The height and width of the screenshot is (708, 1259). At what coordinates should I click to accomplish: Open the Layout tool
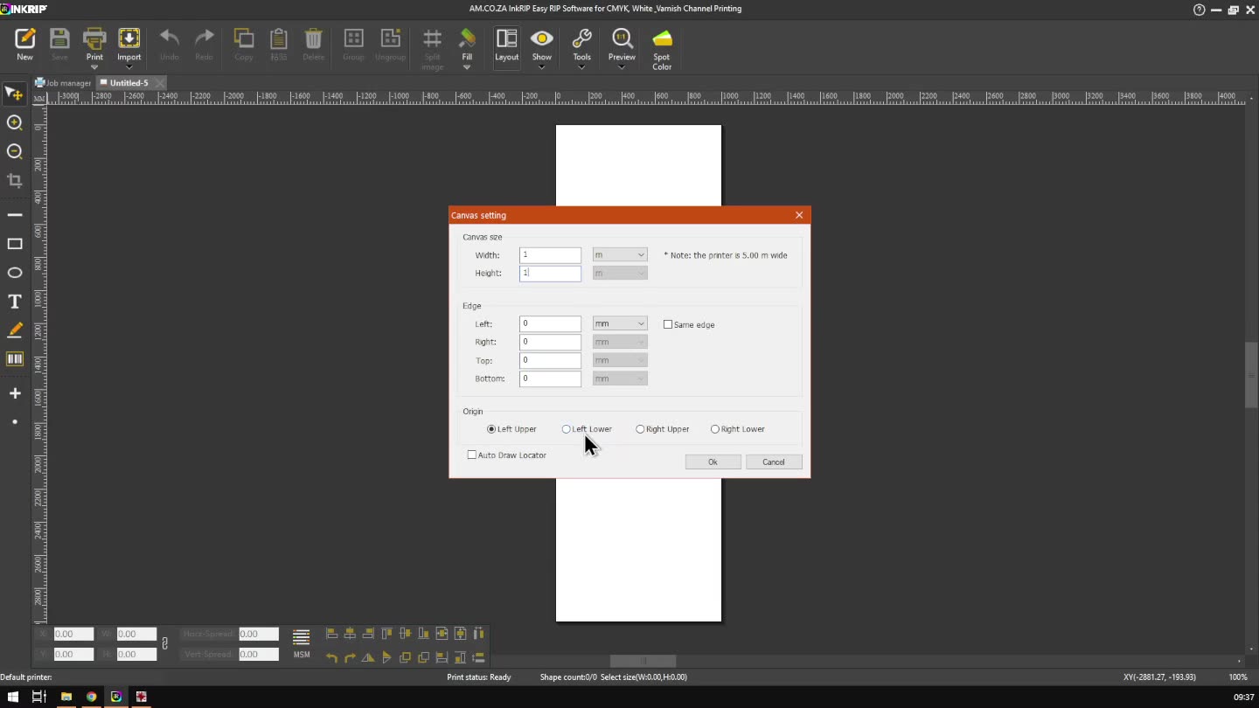pyautogui.click(x=506, y=44)
